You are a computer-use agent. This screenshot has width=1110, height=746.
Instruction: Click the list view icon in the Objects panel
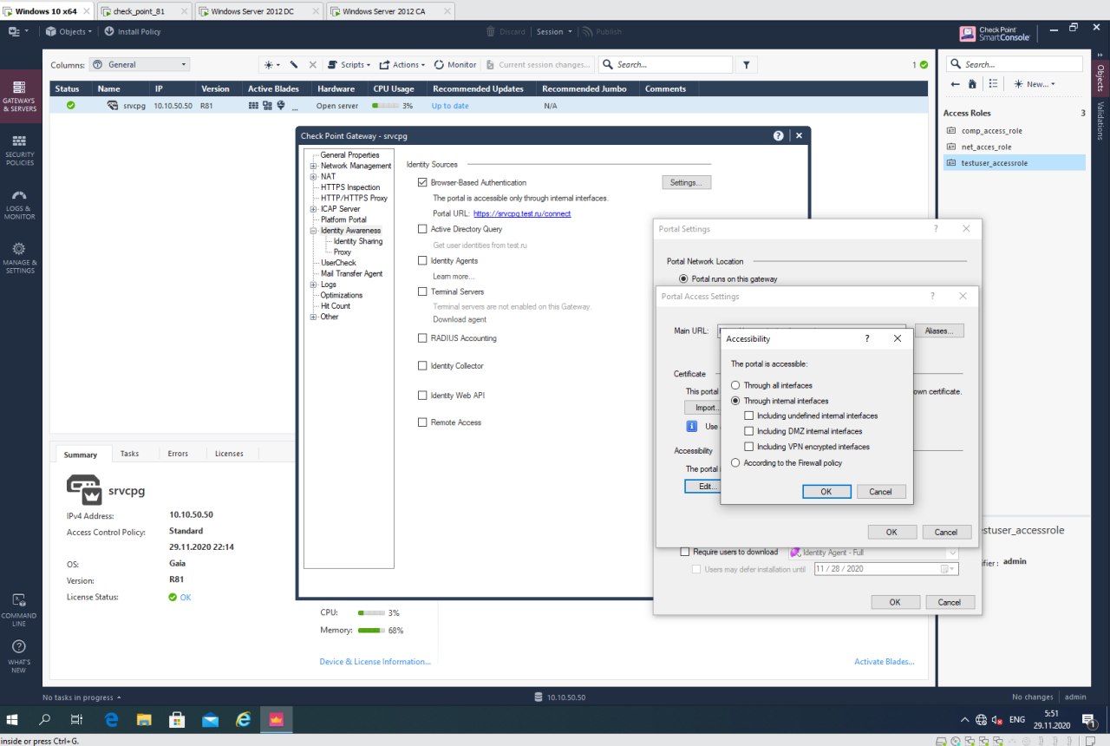994,84
